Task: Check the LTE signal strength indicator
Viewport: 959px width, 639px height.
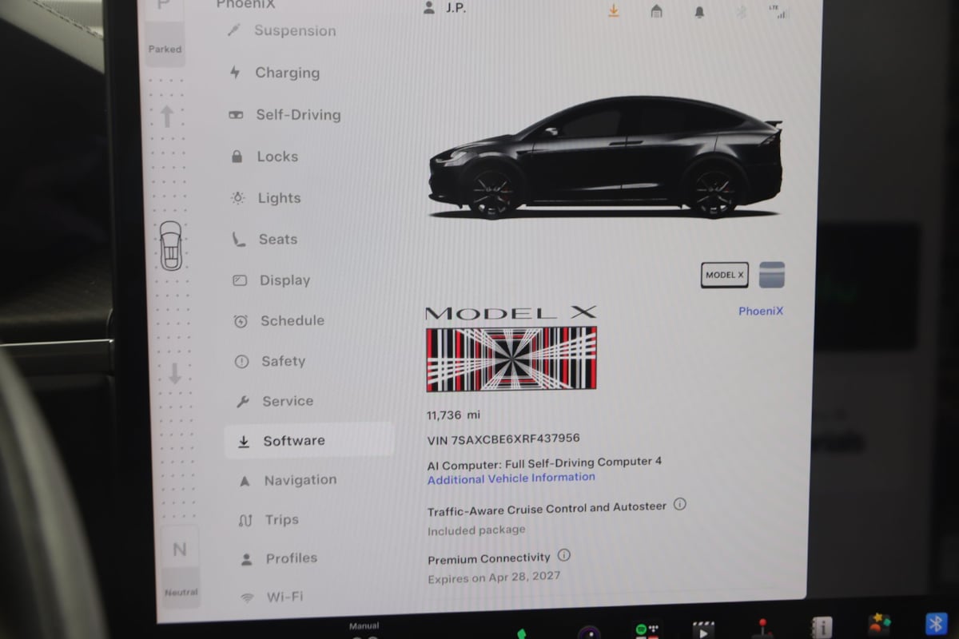Action: (778, 11)
